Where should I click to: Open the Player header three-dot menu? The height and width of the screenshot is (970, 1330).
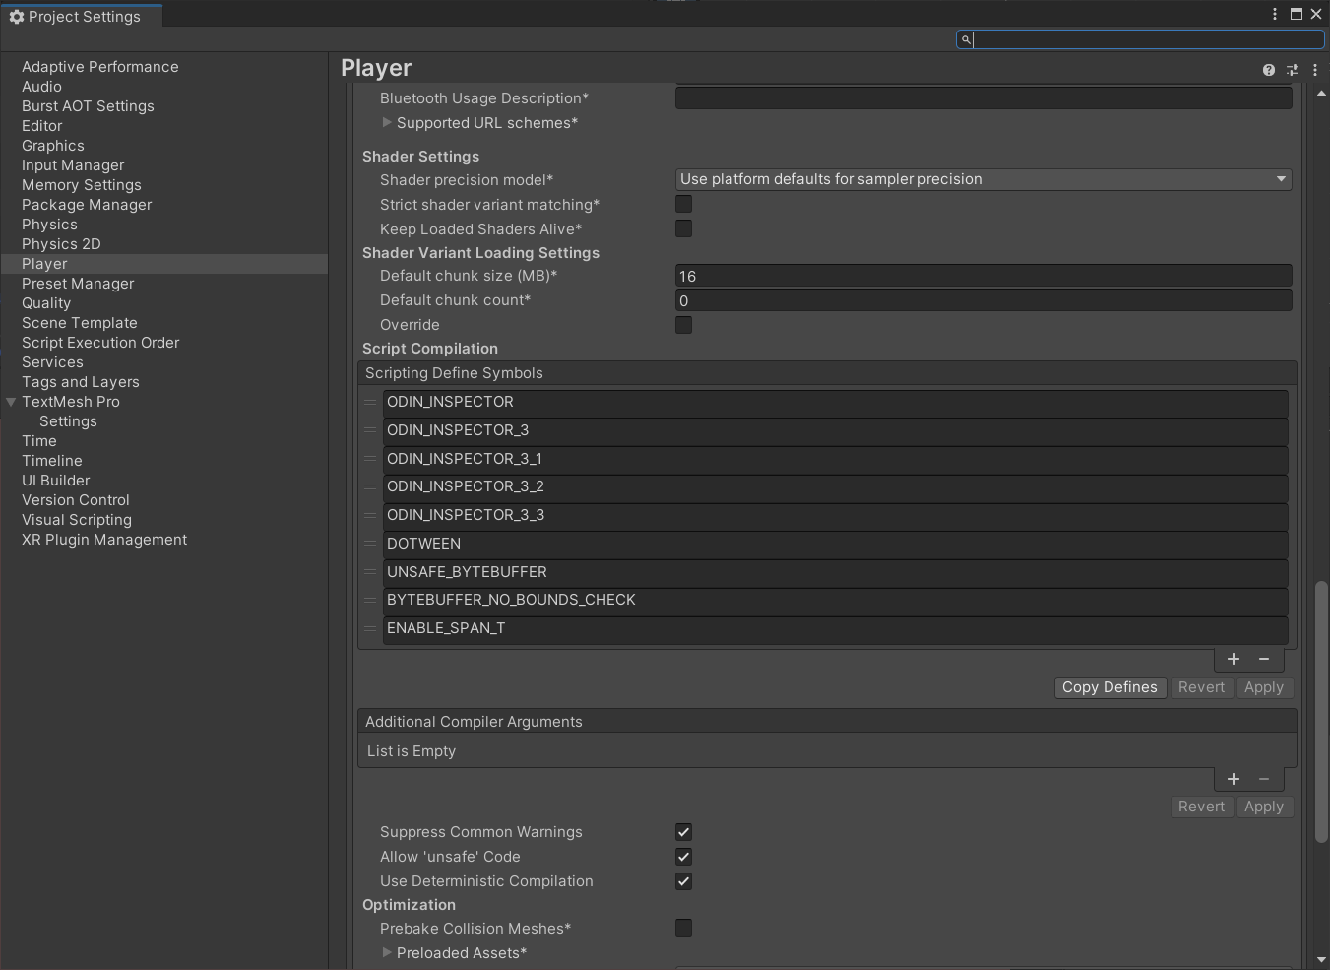click(x=1315, y=70)
